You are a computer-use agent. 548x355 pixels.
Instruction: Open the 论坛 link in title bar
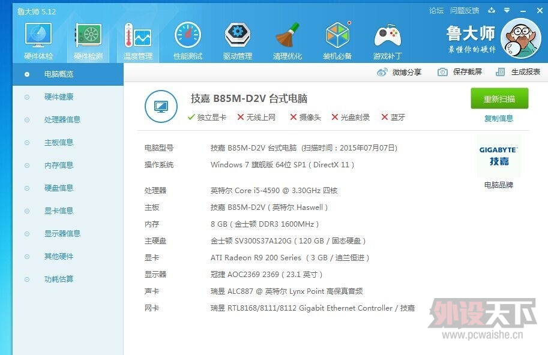click(x=436, y=10)
